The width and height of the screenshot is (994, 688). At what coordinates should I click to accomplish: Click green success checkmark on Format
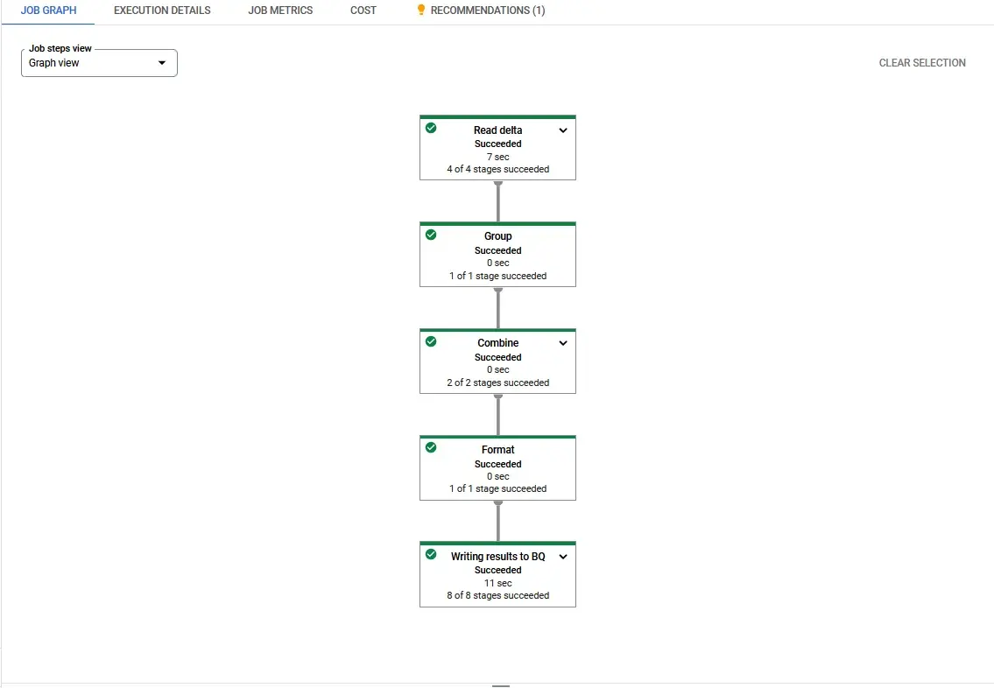pos(431,448)
